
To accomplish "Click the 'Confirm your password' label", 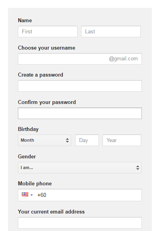I will point(47,102).
